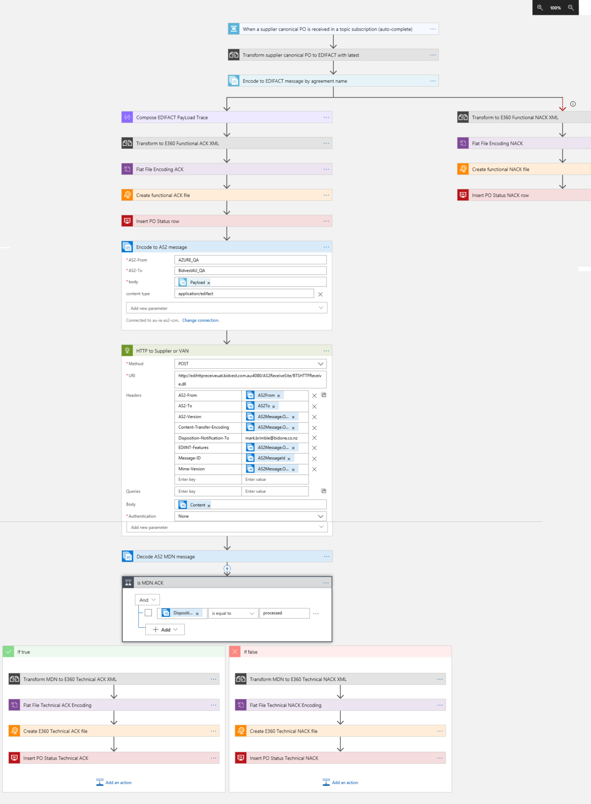Open the Encode to AS2 message ellipsis menu
The image size is (591, 804).
[x=326, y=247]
